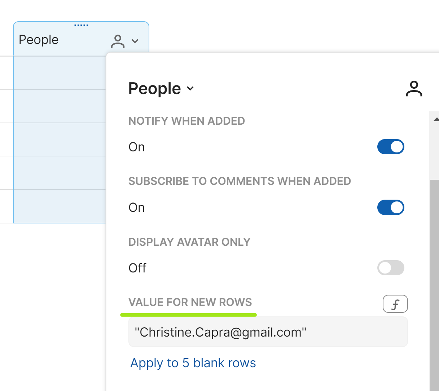Select second blank cell in People column
The height and width of the screenshot is (391, 439).
point(60,106)
